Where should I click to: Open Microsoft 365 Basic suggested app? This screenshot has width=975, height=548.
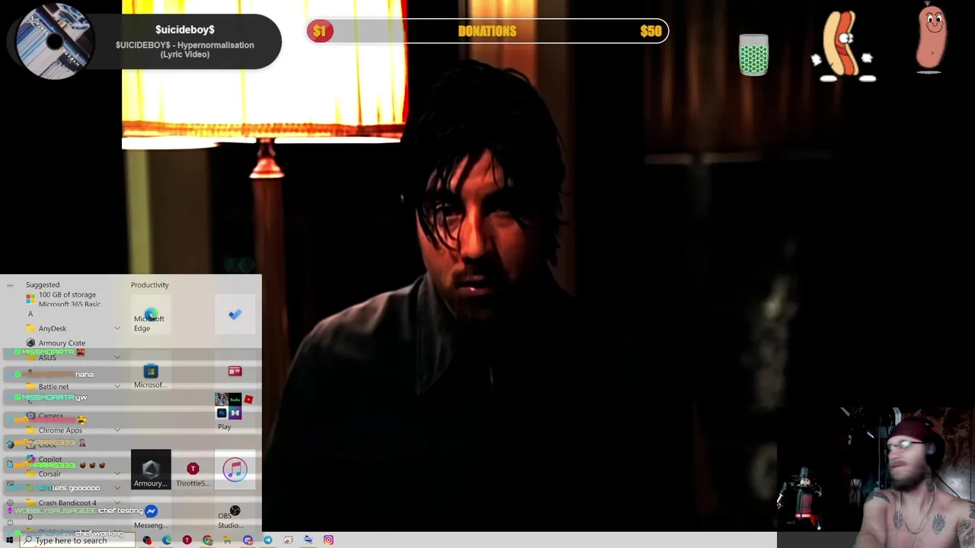click(62, 299)
